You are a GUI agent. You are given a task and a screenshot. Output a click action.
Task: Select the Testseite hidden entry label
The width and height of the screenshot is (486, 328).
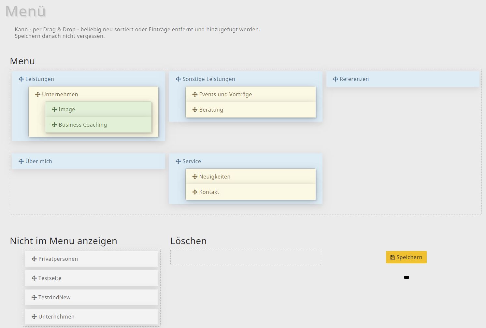[x=50, y=278]
